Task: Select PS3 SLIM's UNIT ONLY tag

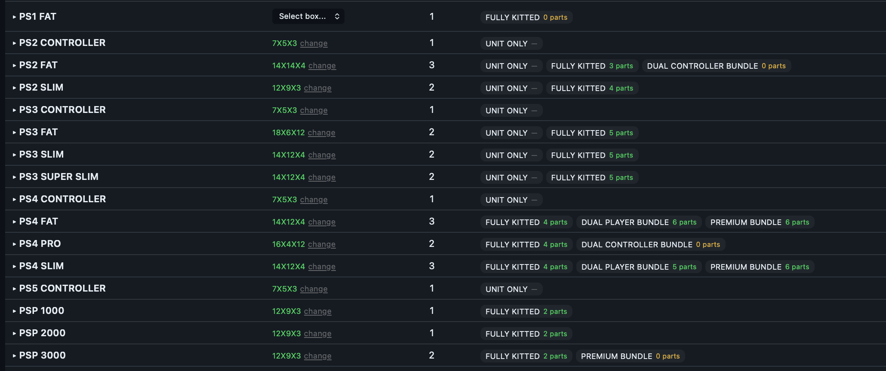Action: click(511, 155)
